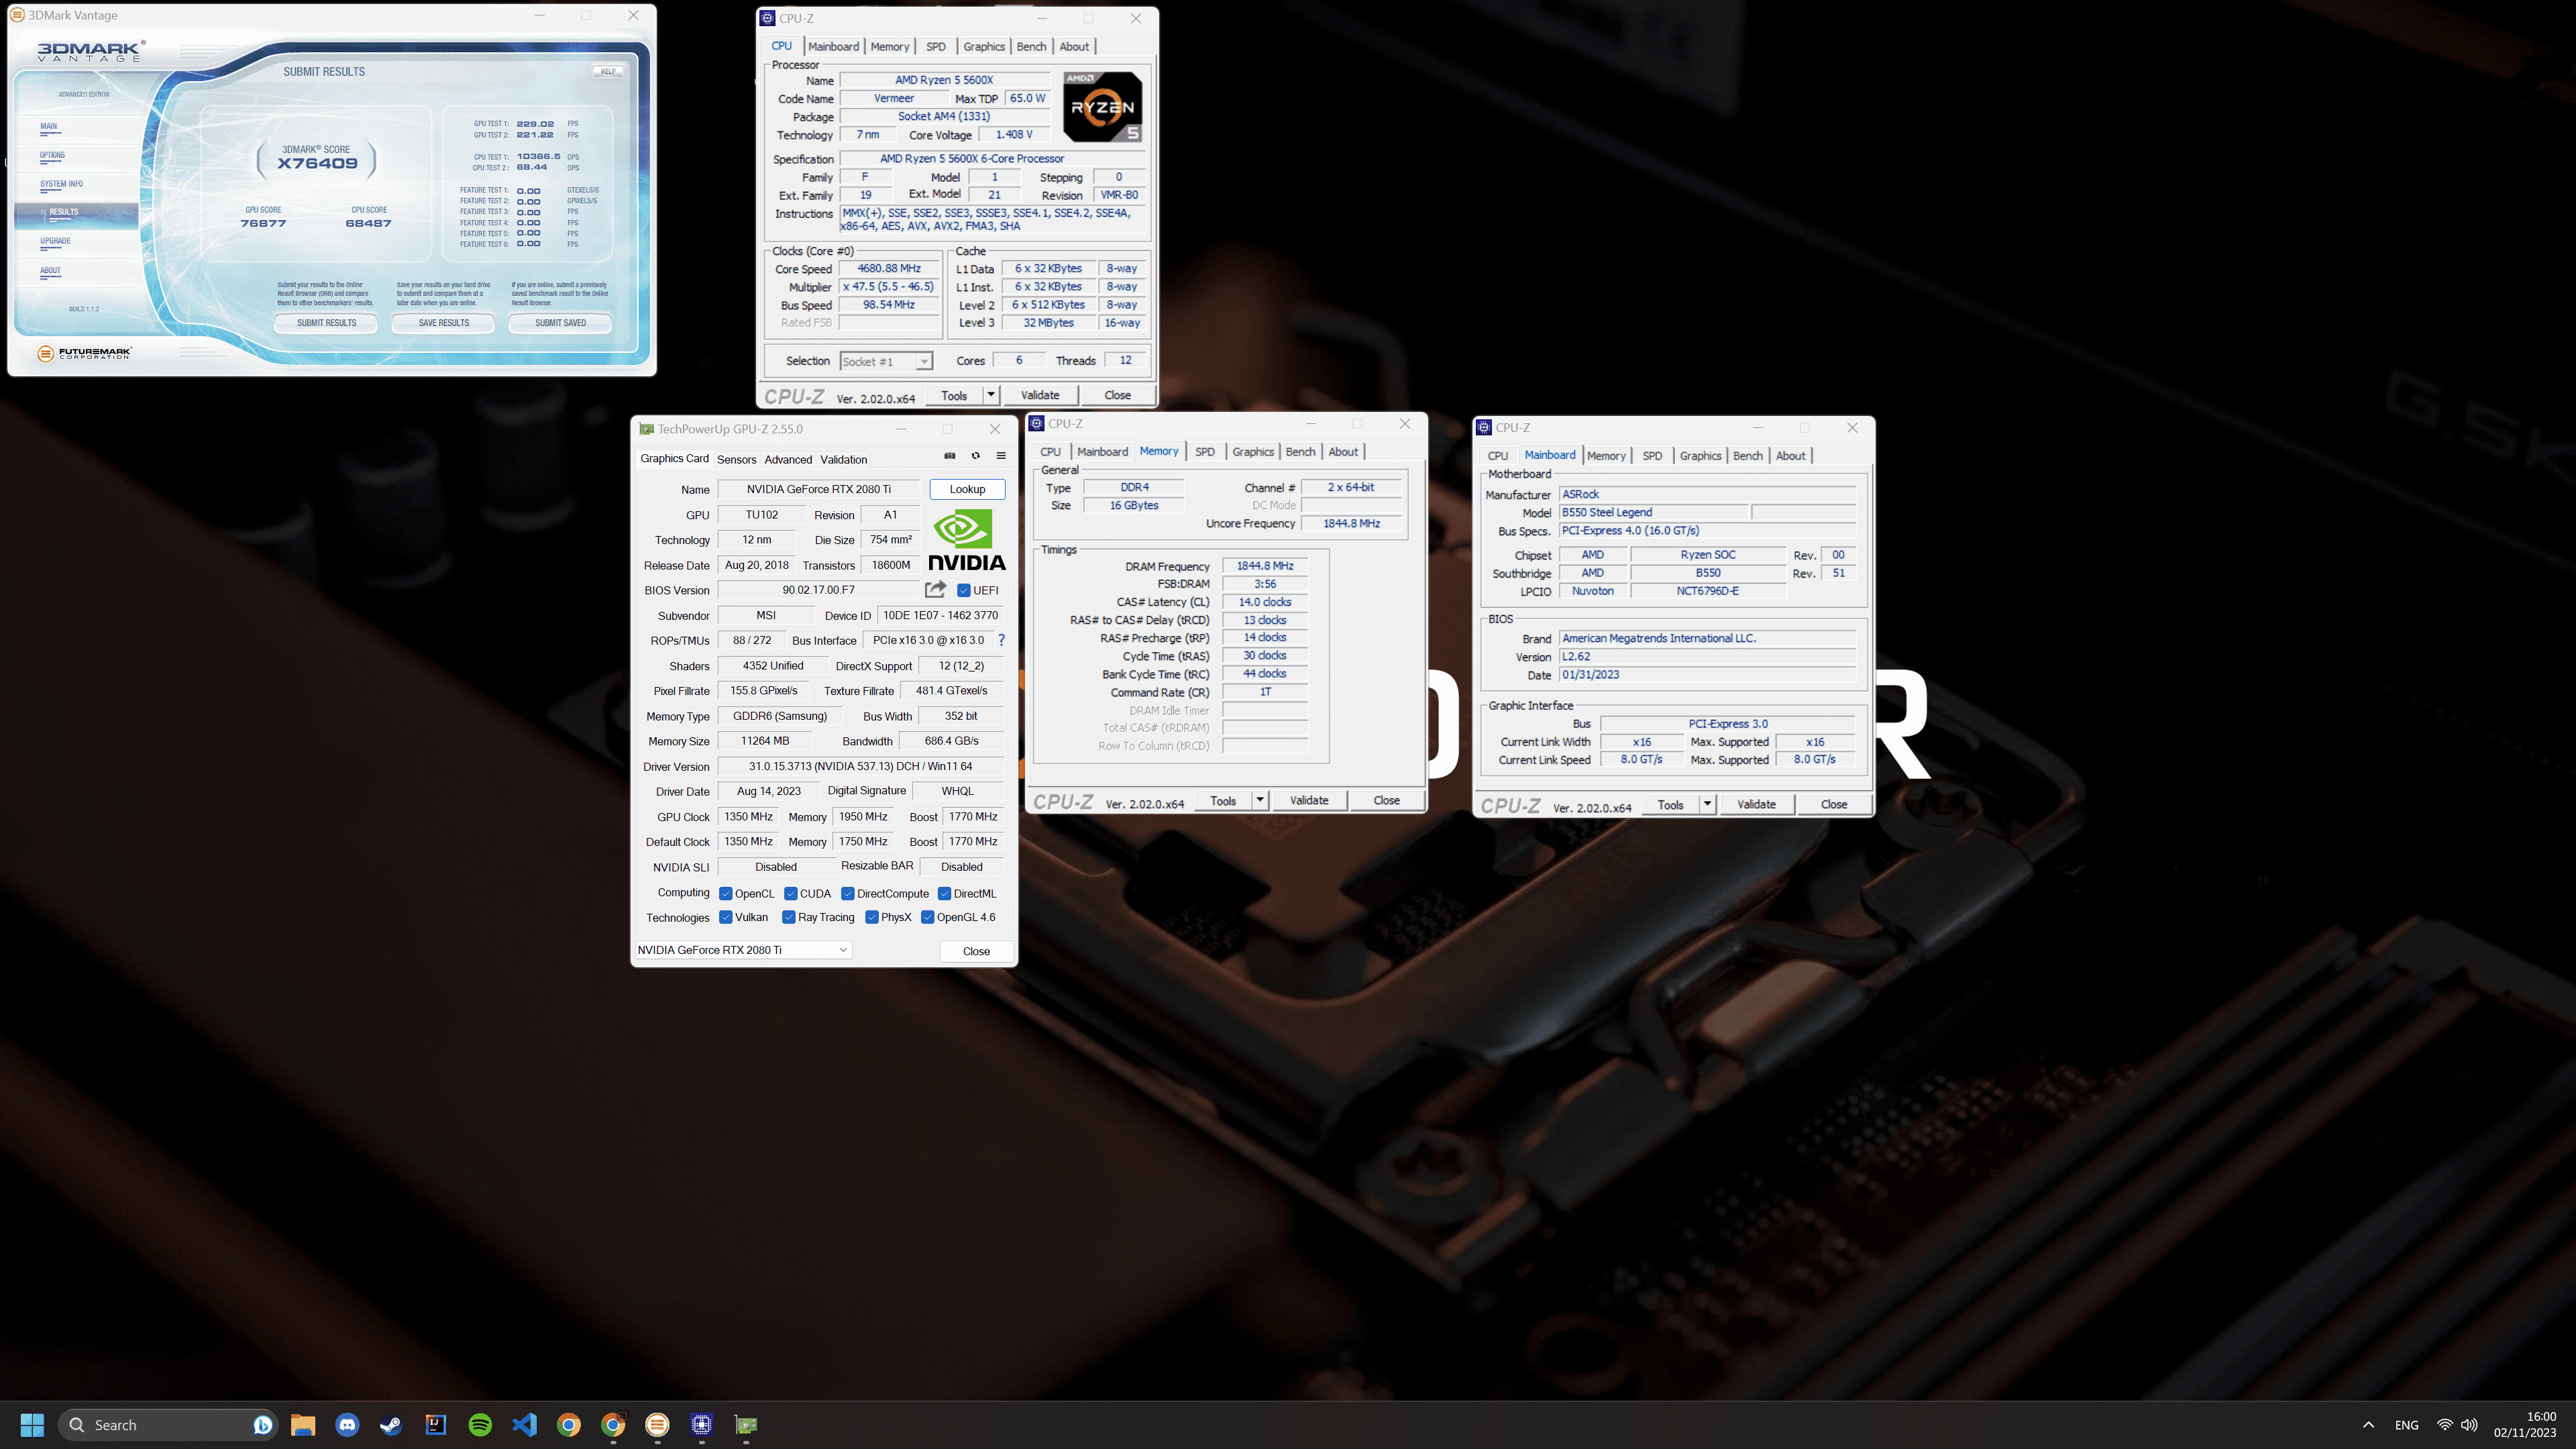Select Upgrade in 3DMark Vantage sidebar
The image size is (2576, 1449).
pyautogui.click(x=55, y=241)
